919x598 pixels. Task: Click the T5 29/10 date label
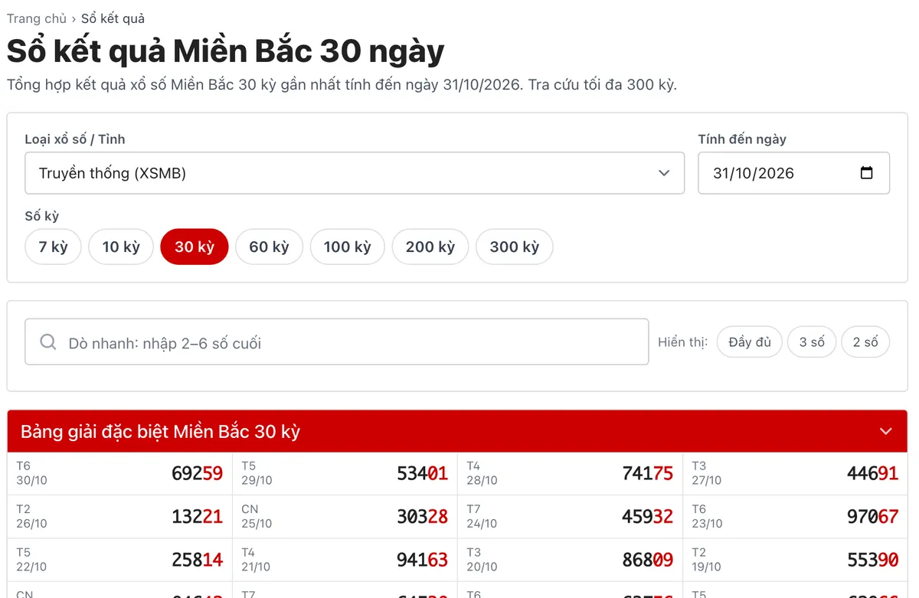[x=257, y=473]
